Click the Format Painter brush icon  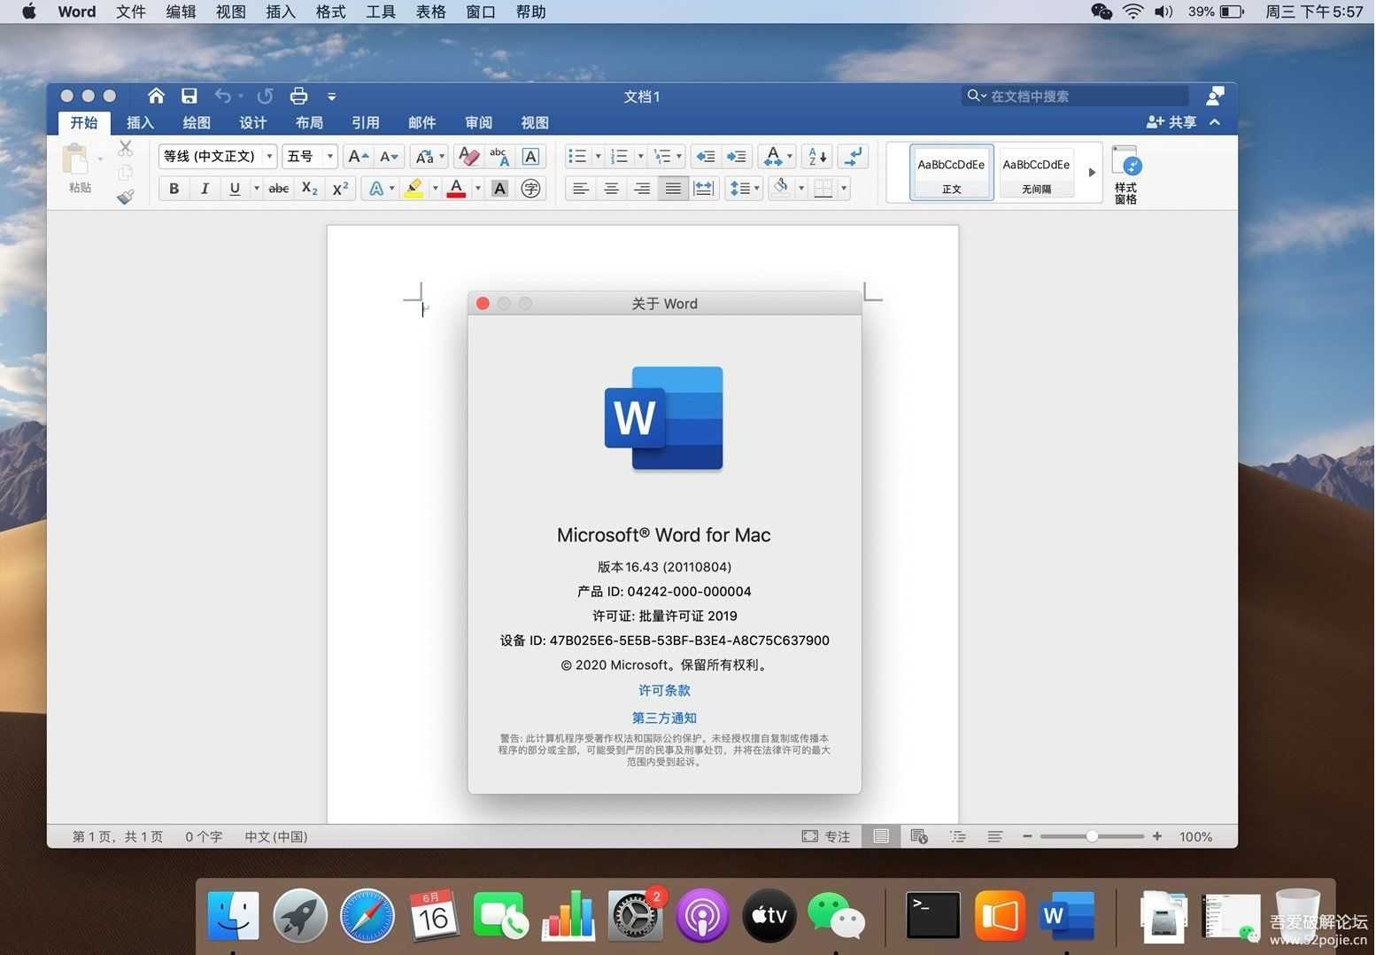[x=126, y=197]
